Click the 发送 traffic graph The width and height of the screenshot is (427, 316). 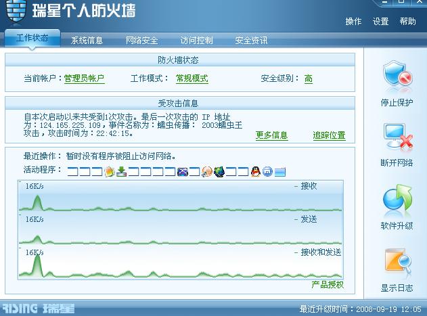click(181, 230)
